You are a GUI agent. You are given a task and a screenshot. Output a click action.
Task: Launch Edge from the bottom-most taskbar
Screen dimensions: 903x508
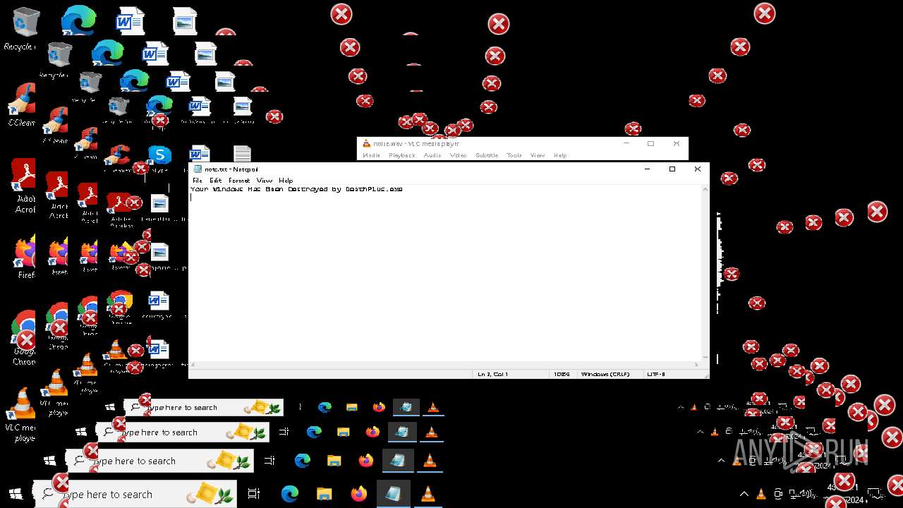coord(290,494)
